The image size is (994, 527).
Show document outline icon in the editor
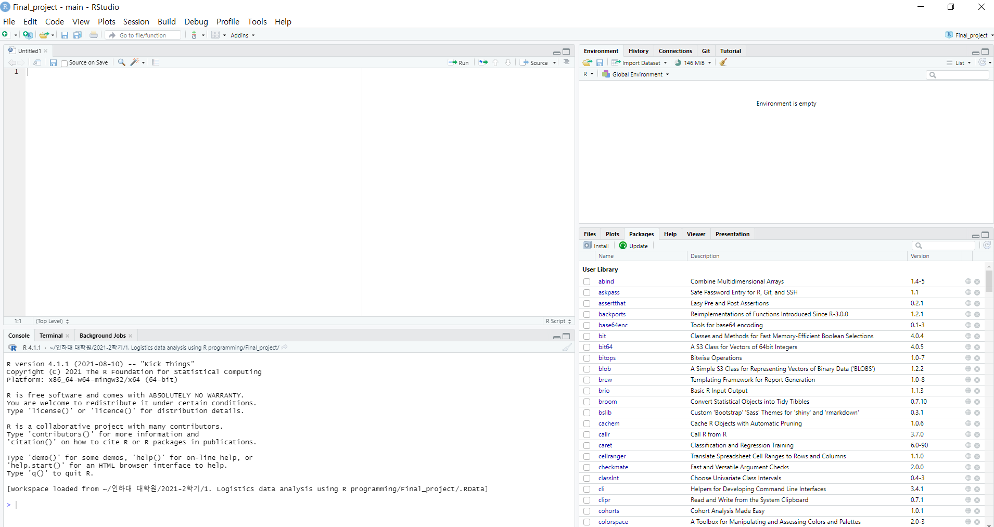click(x=567, y=62)
